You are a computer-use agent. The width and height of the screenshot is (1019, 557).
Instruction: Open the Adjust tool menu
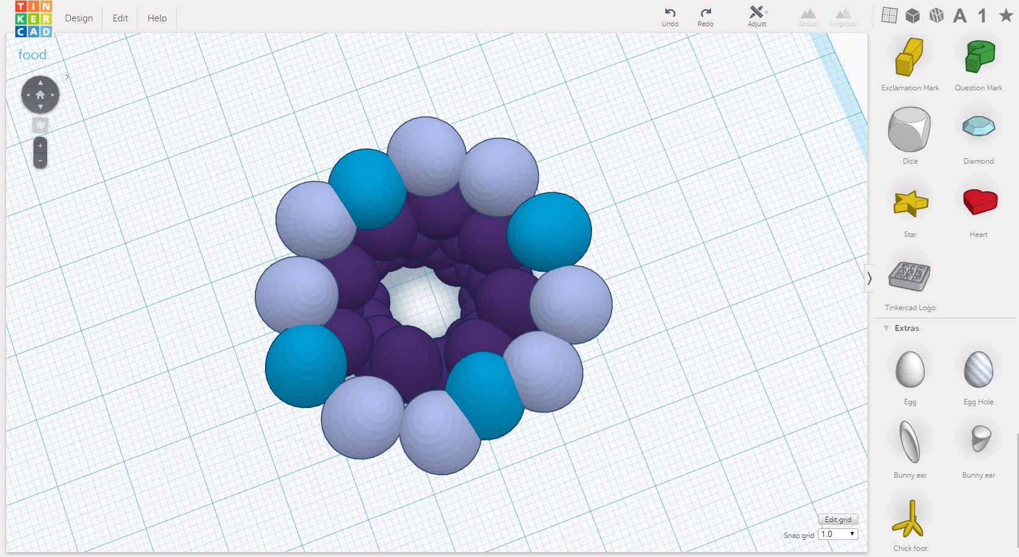point(758,16)
